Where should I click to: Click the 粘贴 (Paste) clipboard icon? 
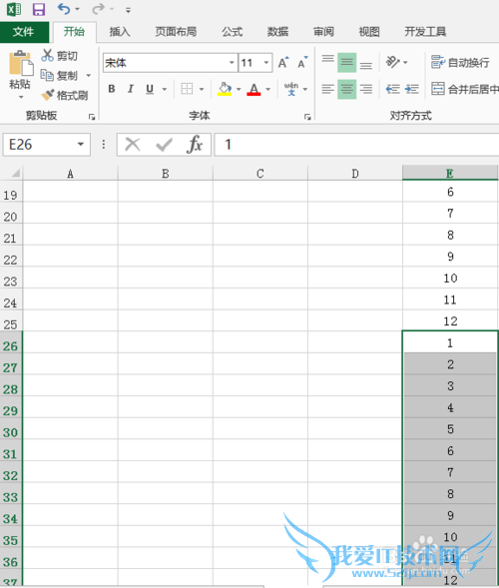tap(21, 63)
